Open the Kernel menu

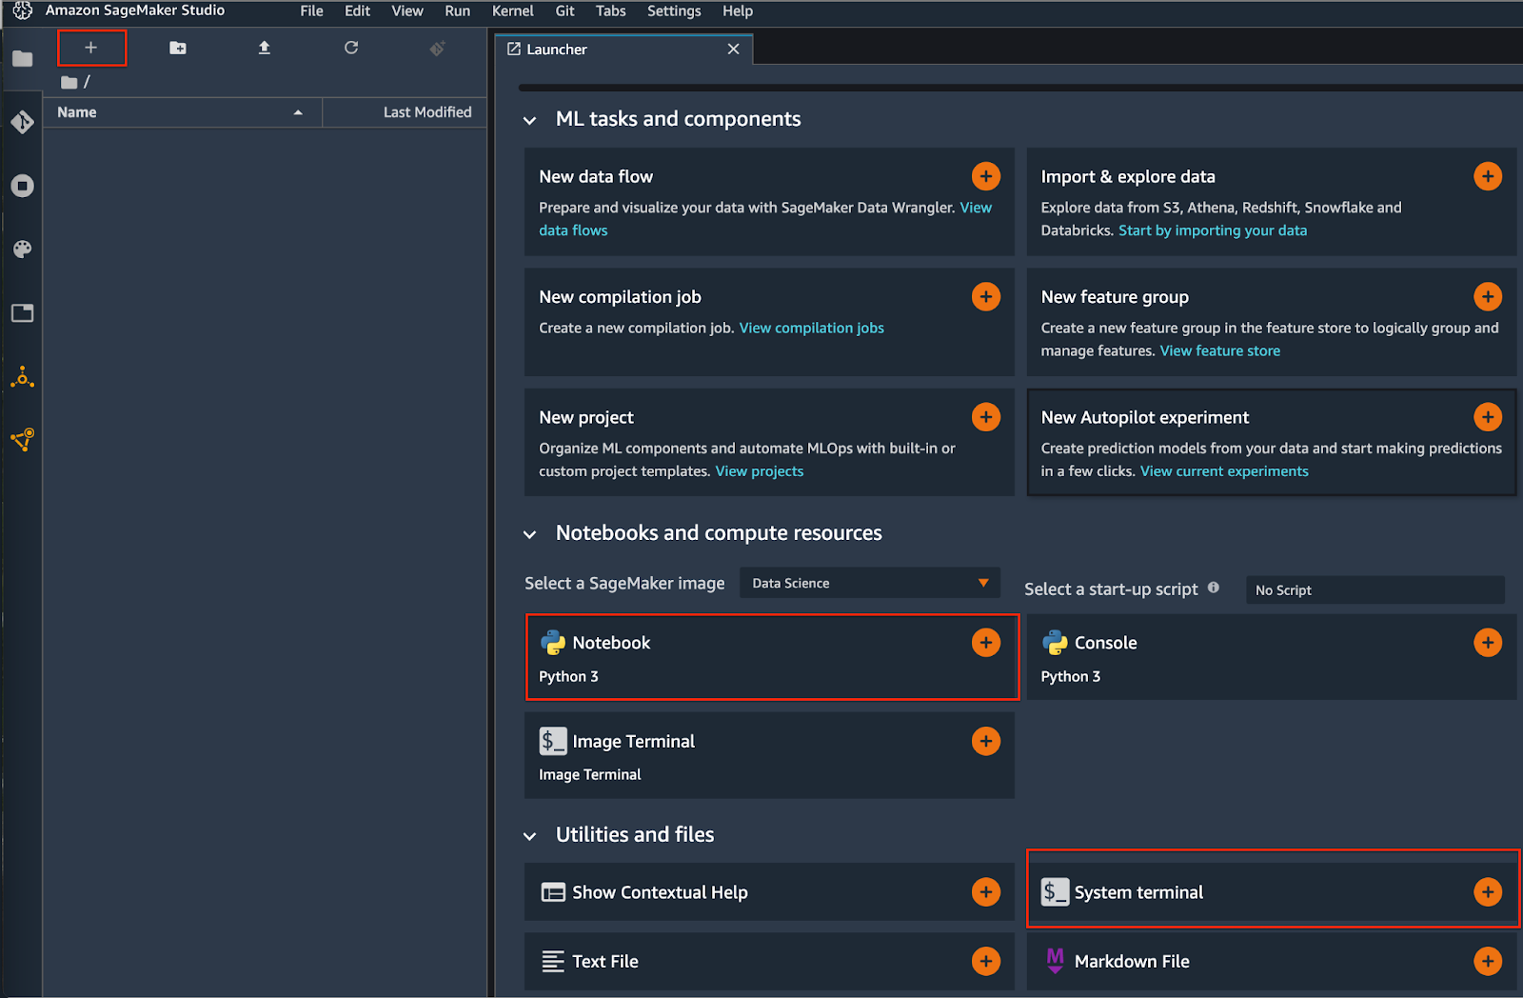pos(512,11)
